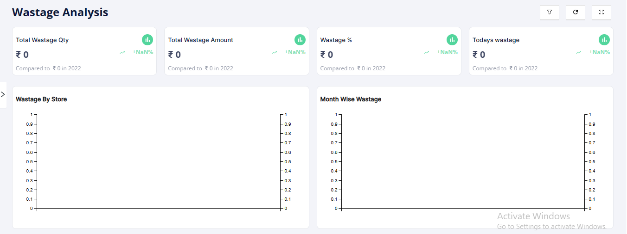Click the Wastage Analysis page heading

pos(60,12)
